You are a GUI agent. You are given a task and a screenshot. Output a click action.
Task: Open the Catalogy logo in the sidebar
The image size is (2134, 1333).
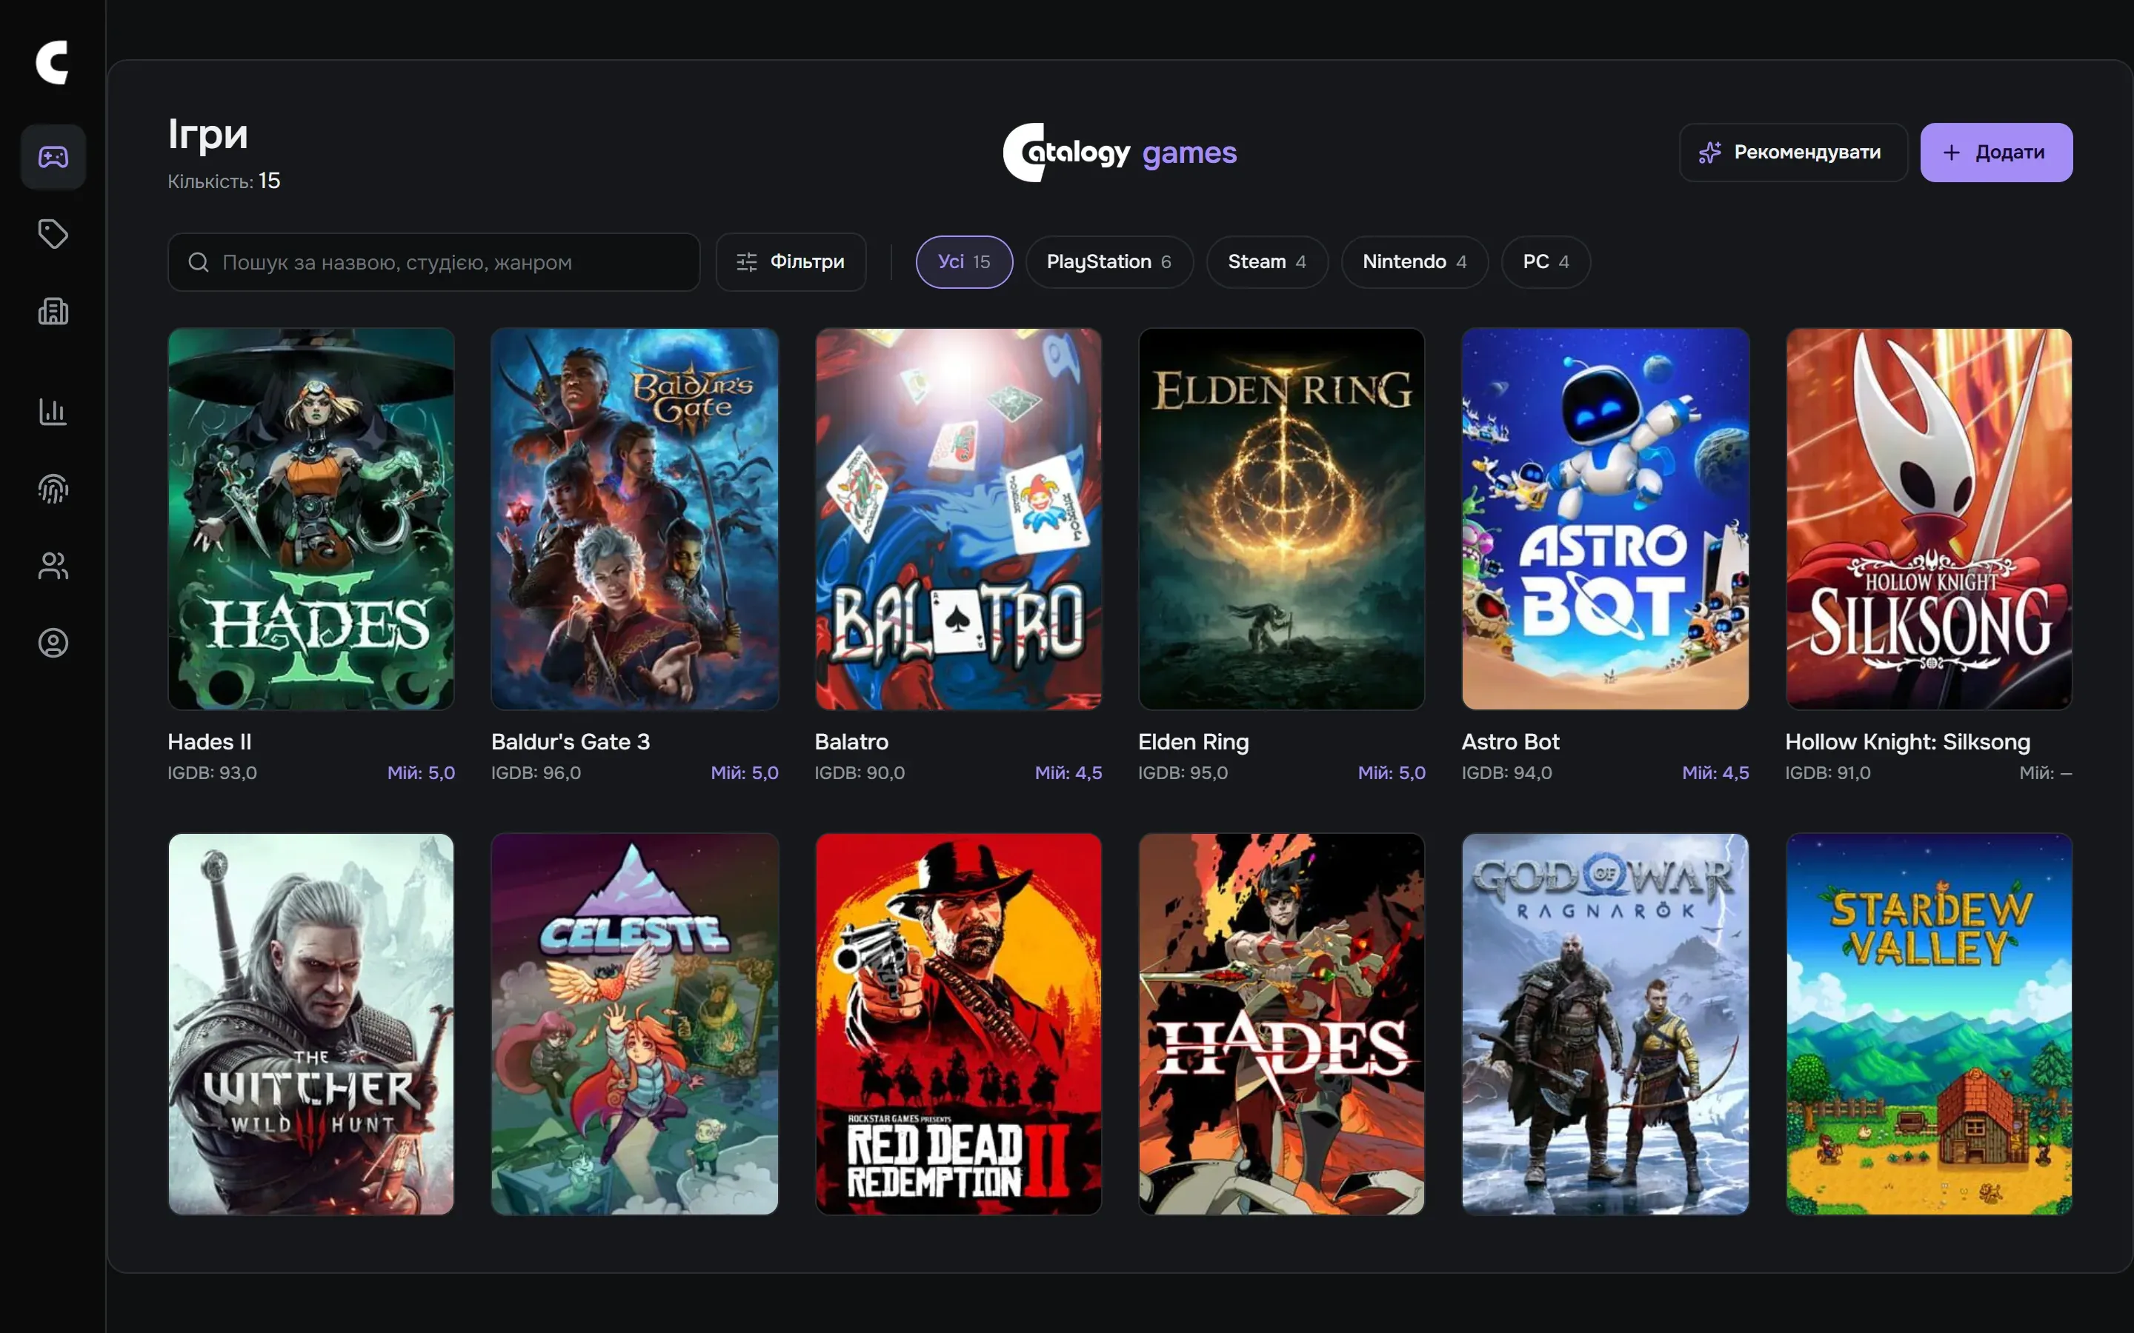[52, 63]
